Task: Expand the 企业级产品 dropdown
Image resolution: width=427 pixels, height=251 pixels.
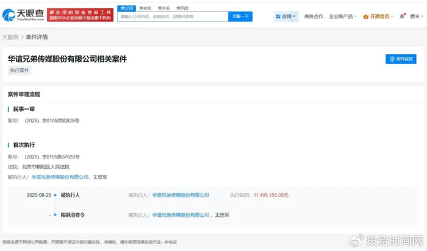Action: [343, 16]
